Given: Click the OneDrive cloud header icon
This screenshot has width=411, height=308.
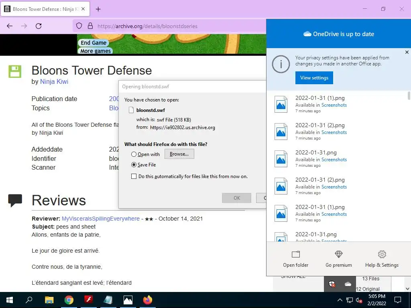Looking at the screenshot, I should tap(307, 34).
